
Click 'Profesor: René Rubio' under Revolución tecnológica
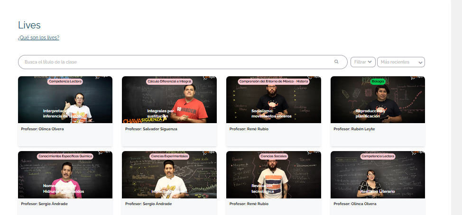coord(249,204)
